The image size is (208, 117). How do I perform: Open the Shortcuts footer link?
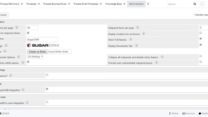(188, 113)
